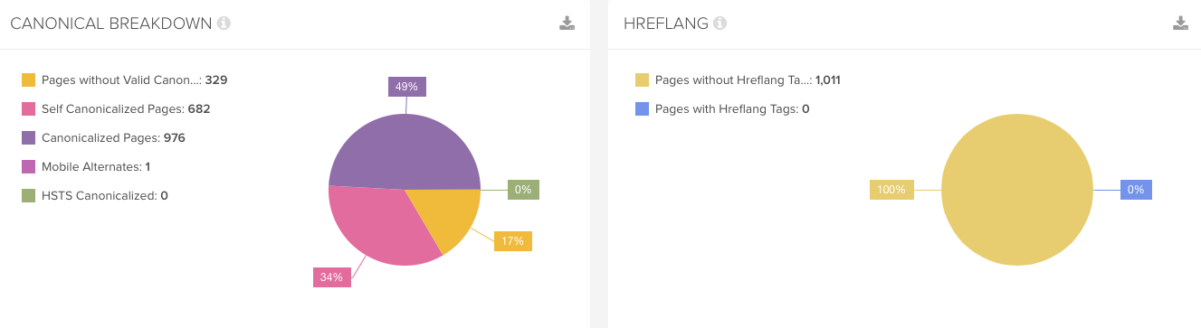Download the Canonical Breakdown chart
This screenshot has width=1201, height=328.
point(567,23)
